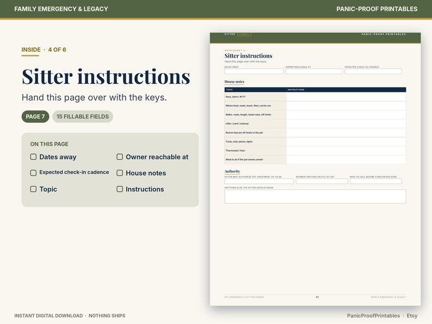Tick the Dates away checkbox

33,157
